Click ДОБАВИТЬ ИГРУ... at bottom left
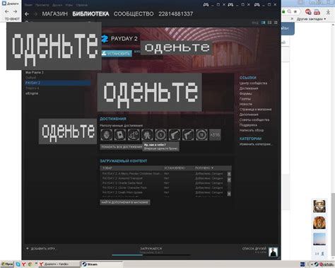 tap(42, 248)
